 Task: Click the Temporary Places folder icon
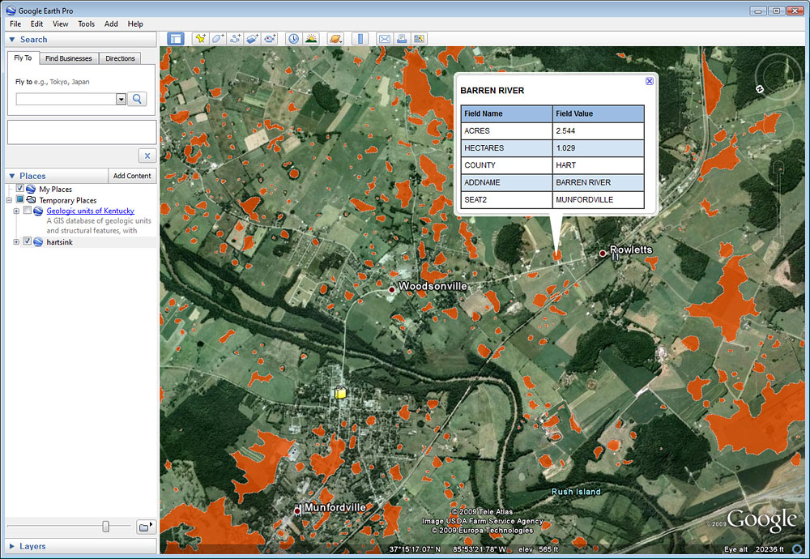pos(31,200)
